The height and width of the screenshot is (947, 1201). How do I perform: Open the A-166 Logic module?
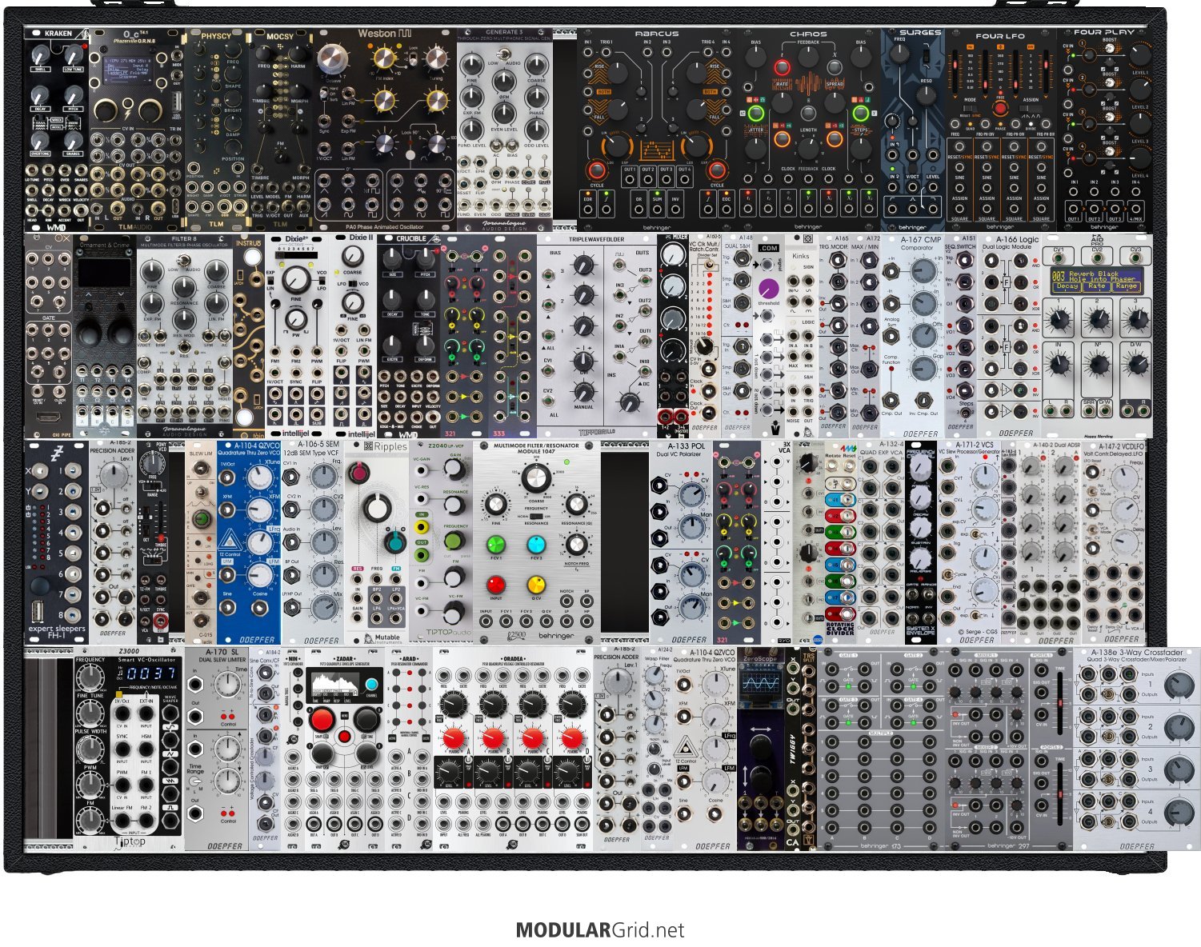pos(1009,335)
